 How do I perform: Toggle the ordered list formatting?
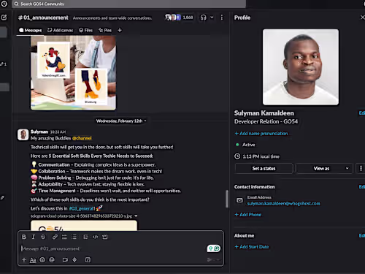[x=64, y=237]
